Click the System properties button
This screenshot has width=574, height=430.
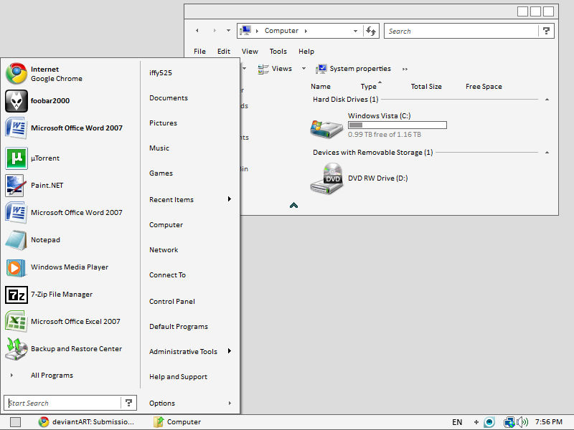tap(353, 69)
